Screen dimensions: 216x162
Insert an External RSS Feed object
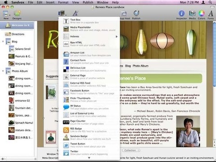(x=89, y=84)
